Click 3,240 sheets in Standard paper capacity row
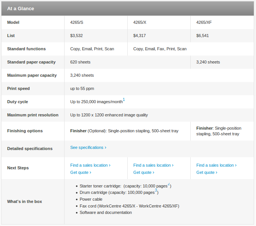Image resolution: width=256 pixels, height=226 pixels. pyautogui.click(x=208, y=62)
